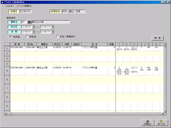
Task: Toggle the 未納品 checkbox
Action: (x=11, y=37)
